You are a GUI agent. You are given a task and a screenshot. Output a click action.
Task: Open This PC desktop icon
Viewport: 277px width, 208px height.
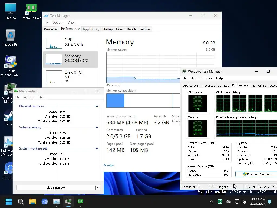pos(11,11)
